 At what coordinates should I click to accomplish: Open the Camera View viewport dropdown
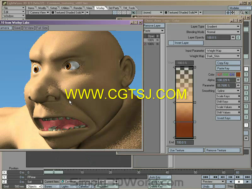point(39,13)
